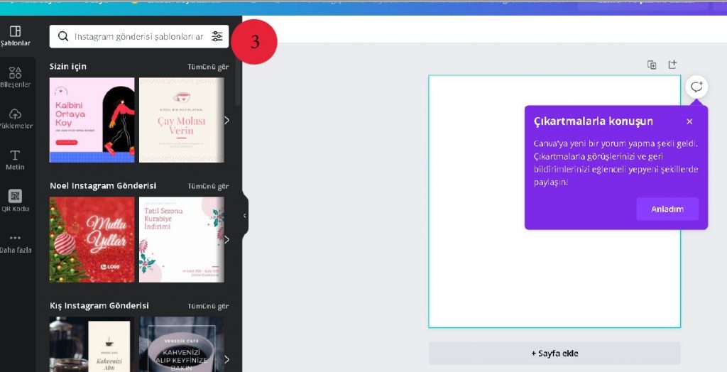Open the Şablonlar templates tab
Viewport: 727px width, 372px height.
16,35
